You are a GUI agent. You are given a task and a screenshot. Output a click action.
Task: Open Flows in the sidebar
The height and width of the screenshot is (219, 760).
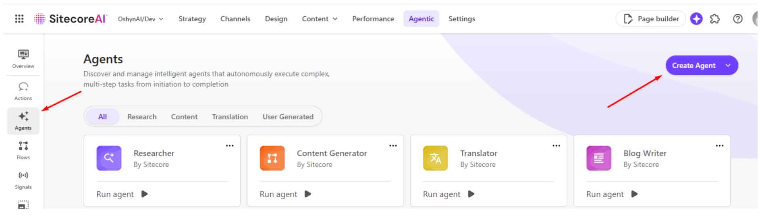[x=23, y=151]
